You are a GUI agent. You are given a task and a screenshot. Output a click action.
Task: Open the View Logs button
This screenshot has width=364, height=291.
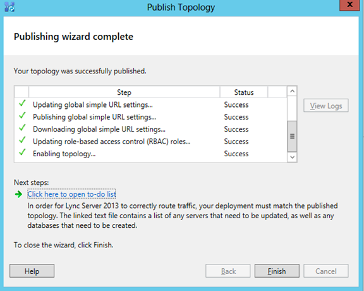(x=326, y=106)
